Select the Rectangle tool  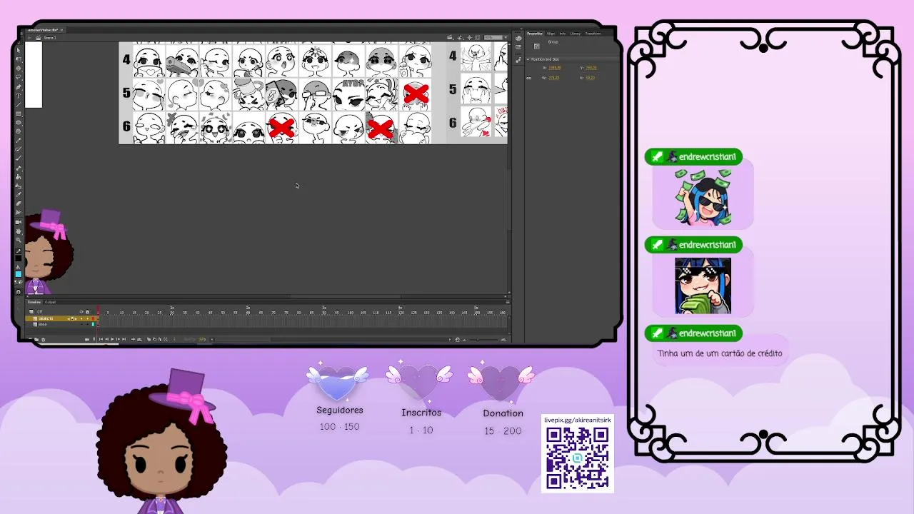tap(19, 114)
